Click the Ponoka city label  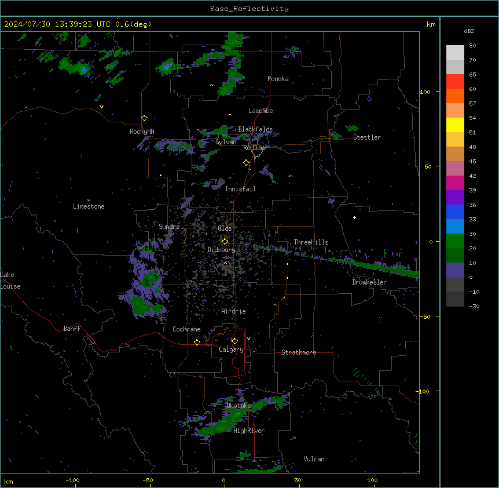(278, 79)
